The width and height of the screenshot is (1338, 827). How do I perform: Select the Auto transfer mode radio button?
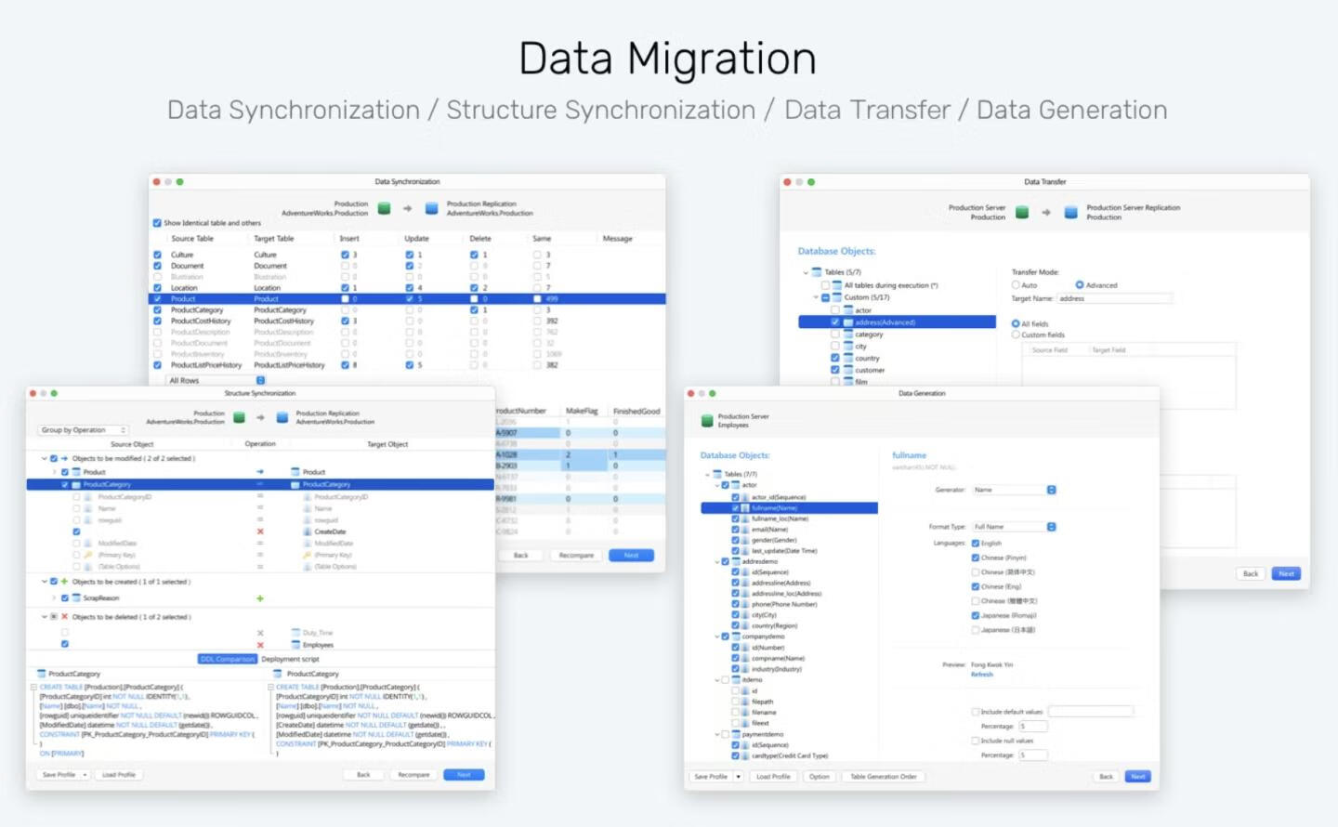(x=1016, y=285)
